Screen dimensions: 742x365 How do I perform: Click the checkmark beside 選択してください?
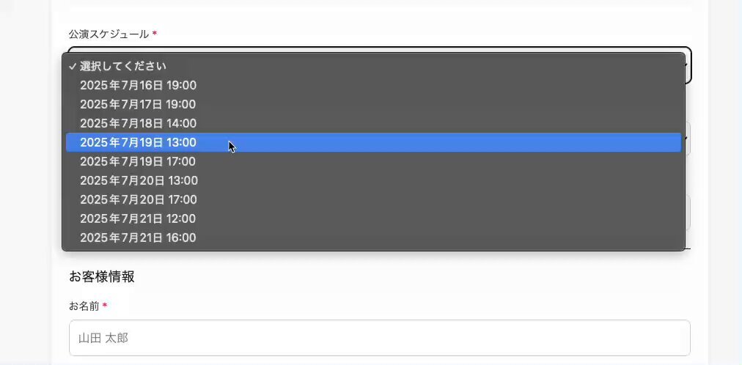pyautogui.click(x=72, y=67)
